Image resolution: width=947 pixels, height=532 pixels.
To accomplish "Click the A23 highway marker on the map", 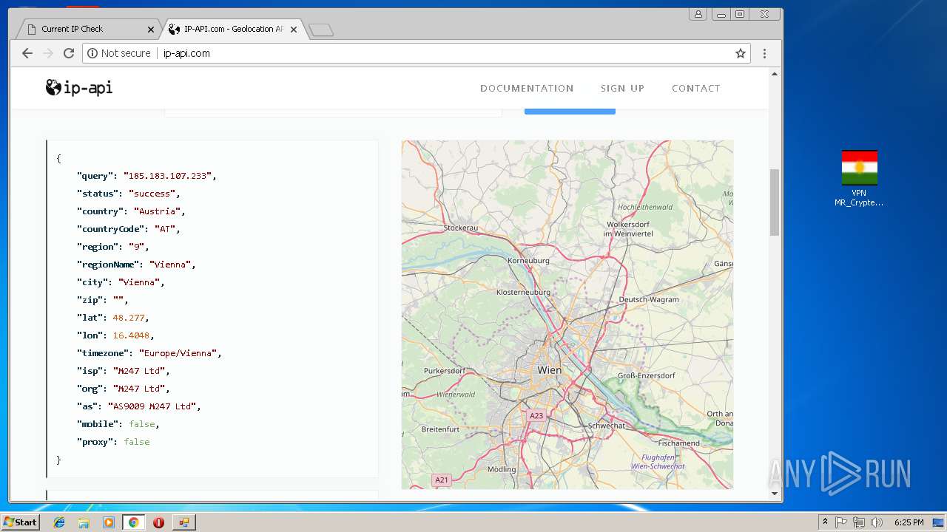I will pyautogui.click(x=536, y=415).
